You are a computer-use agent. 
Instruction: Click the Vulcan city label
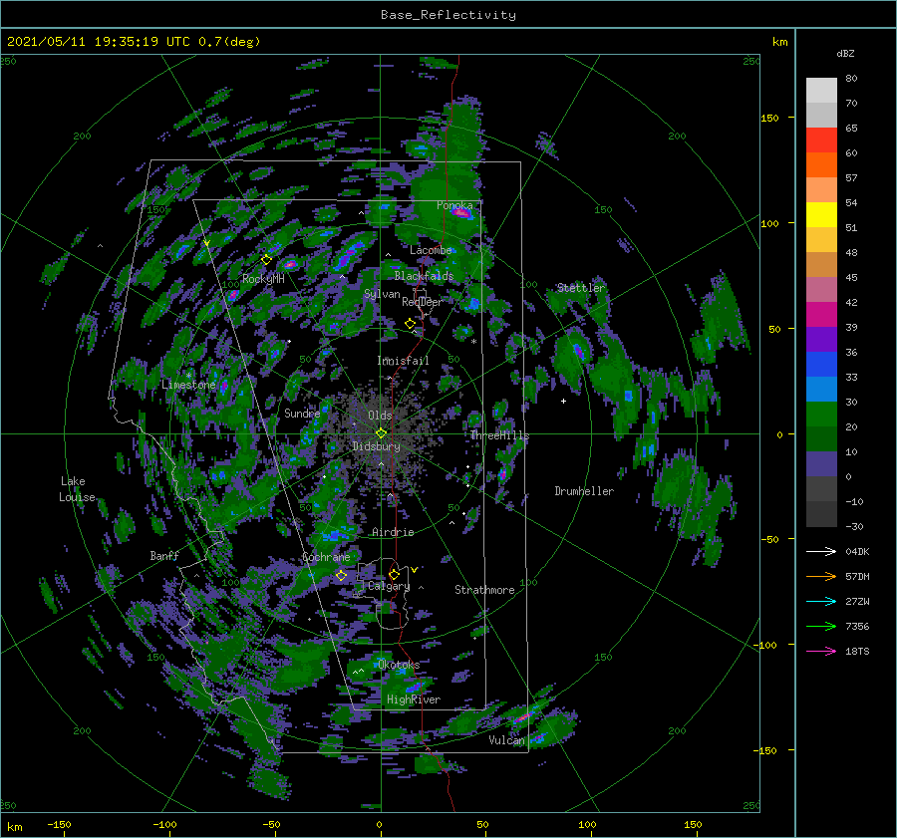(x=507, y=740)
